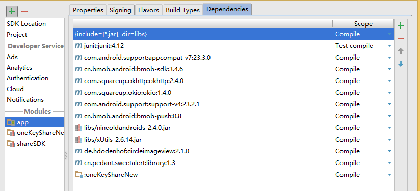
Task: Open scope dropdown for appcompat-v7 row
Action: (x=389, y=58)
